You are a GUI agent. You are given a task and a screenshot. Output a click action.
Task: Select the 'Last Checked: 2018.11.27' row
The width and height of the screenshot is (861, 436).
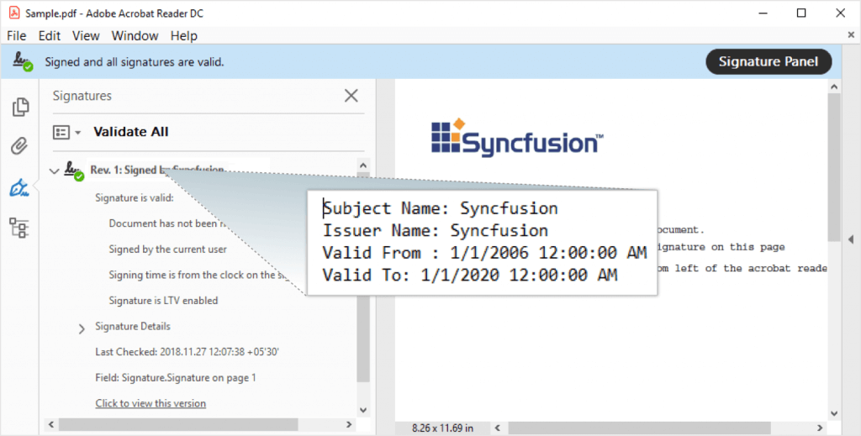[187, 351]
